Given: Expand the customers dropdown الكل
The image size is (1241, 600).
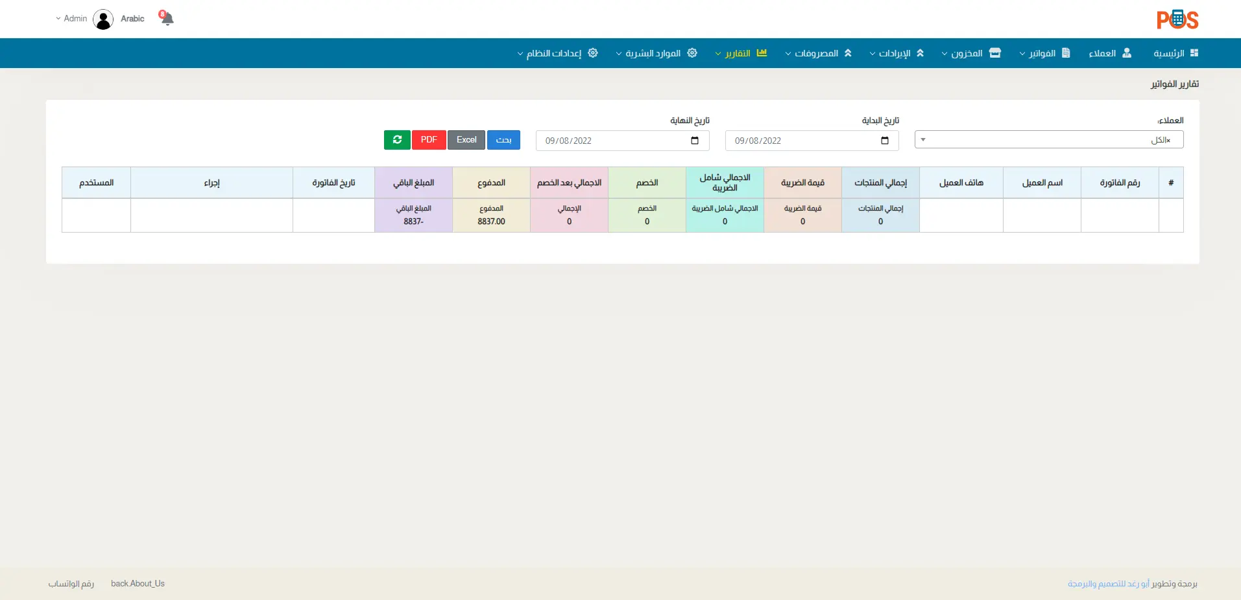Looking at the screenshot, I should coord(1048,140).
